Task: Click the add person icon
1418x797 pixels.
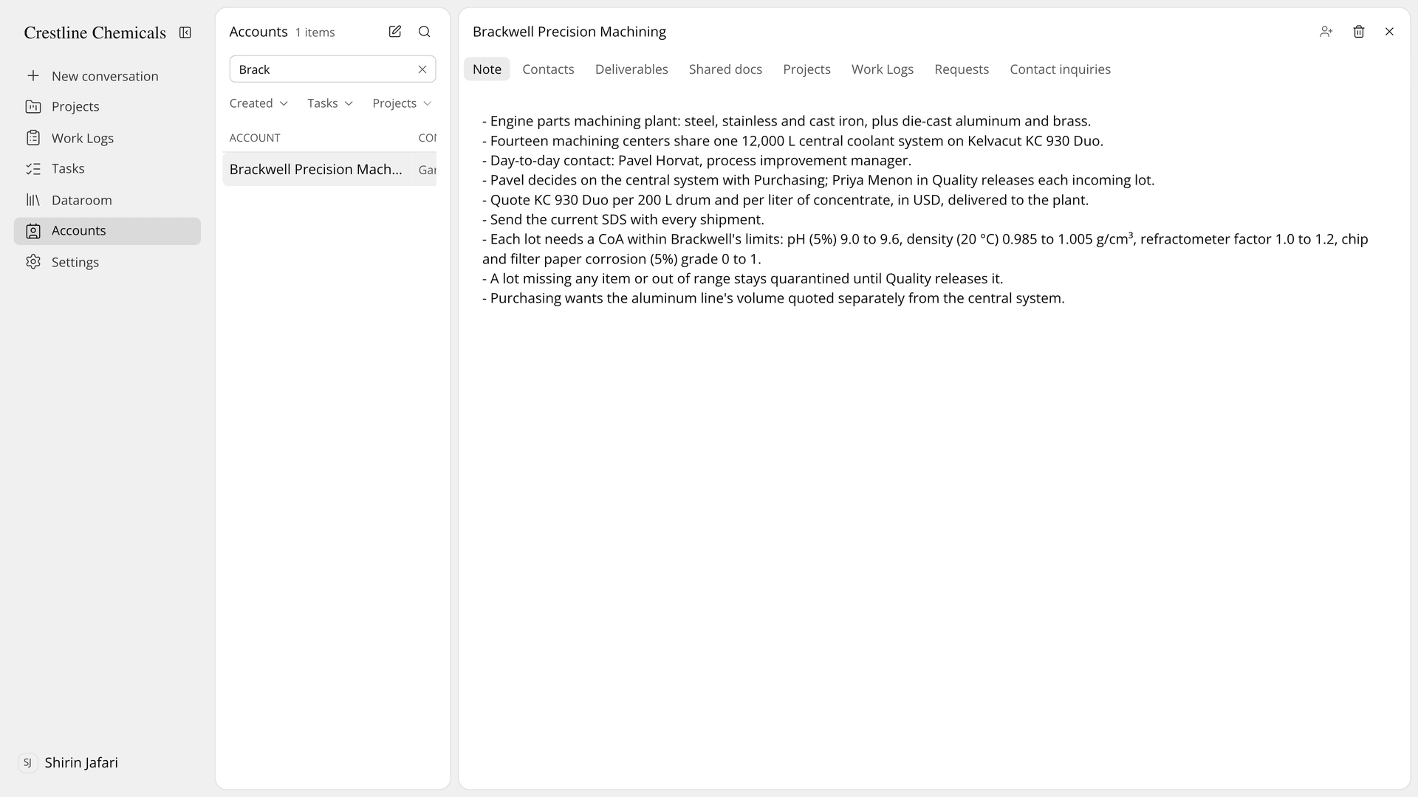Action: [1326, 32]
